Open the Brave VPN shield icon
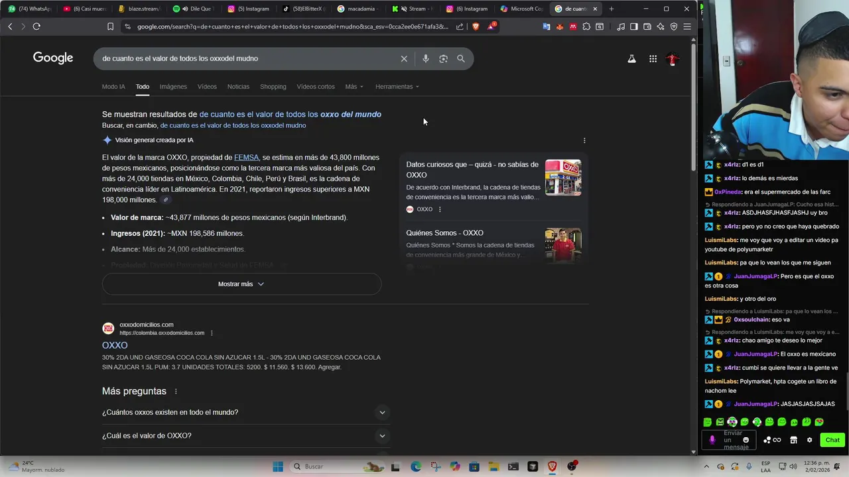This screenshot has height=477, width=849. click(x=674, y=26)
